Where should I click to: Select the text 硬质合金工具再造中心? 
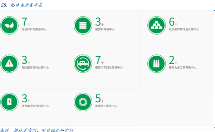[x=182, y=67]
